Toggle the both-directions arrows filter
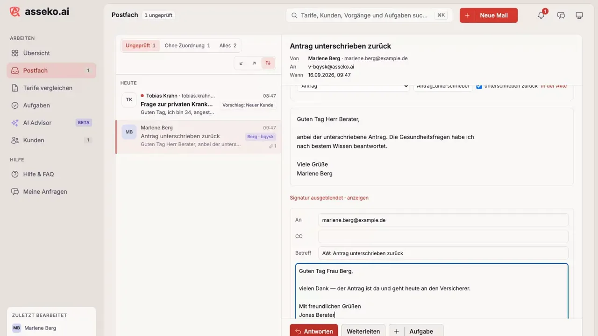Viewport: 598px width, 336px height. pyautogui.click(x=268, y=63)
